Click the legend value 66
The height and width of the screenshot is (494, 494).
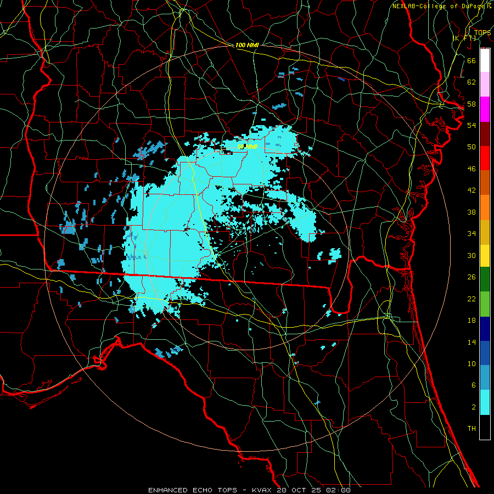(x=471, y=60)
